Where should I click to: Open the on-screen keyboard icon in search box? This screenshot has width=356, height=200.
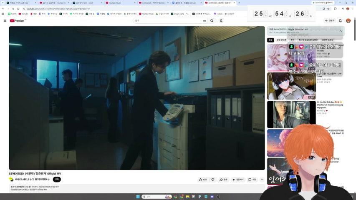click(205, 21)
